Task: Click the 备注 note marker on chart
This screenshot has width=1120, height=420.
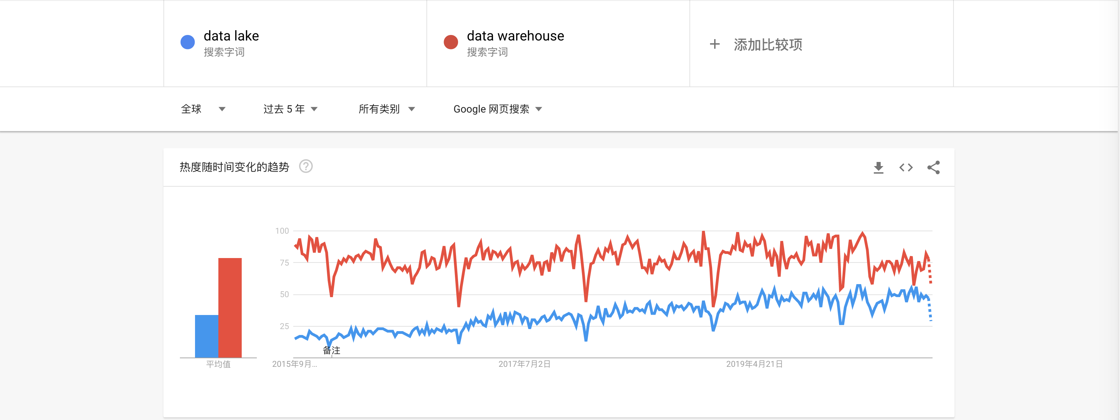Action: pos(331,350)
